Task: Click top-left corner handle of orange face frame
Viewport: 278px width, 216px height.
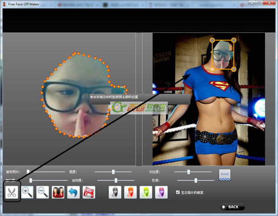Action: tap(213, 40)
